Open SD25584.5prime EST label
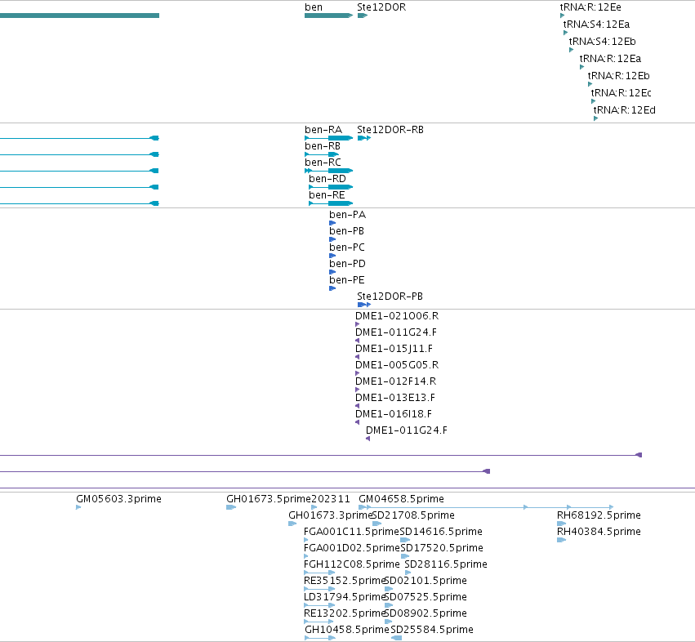695x642 pixels. [x=432, y=630]
